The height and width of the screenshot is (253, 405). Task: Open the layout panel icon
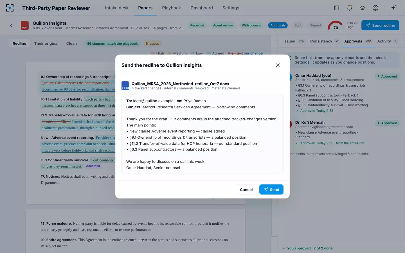click(x=336, y=8)
